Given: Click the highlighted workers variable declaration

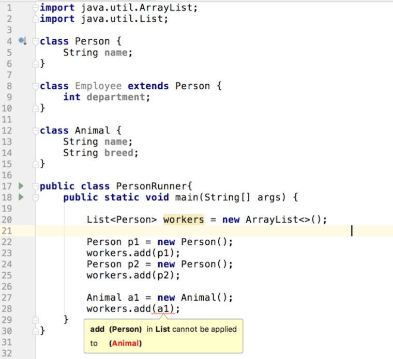Looking at the screenshot, I should coord(184,220).
